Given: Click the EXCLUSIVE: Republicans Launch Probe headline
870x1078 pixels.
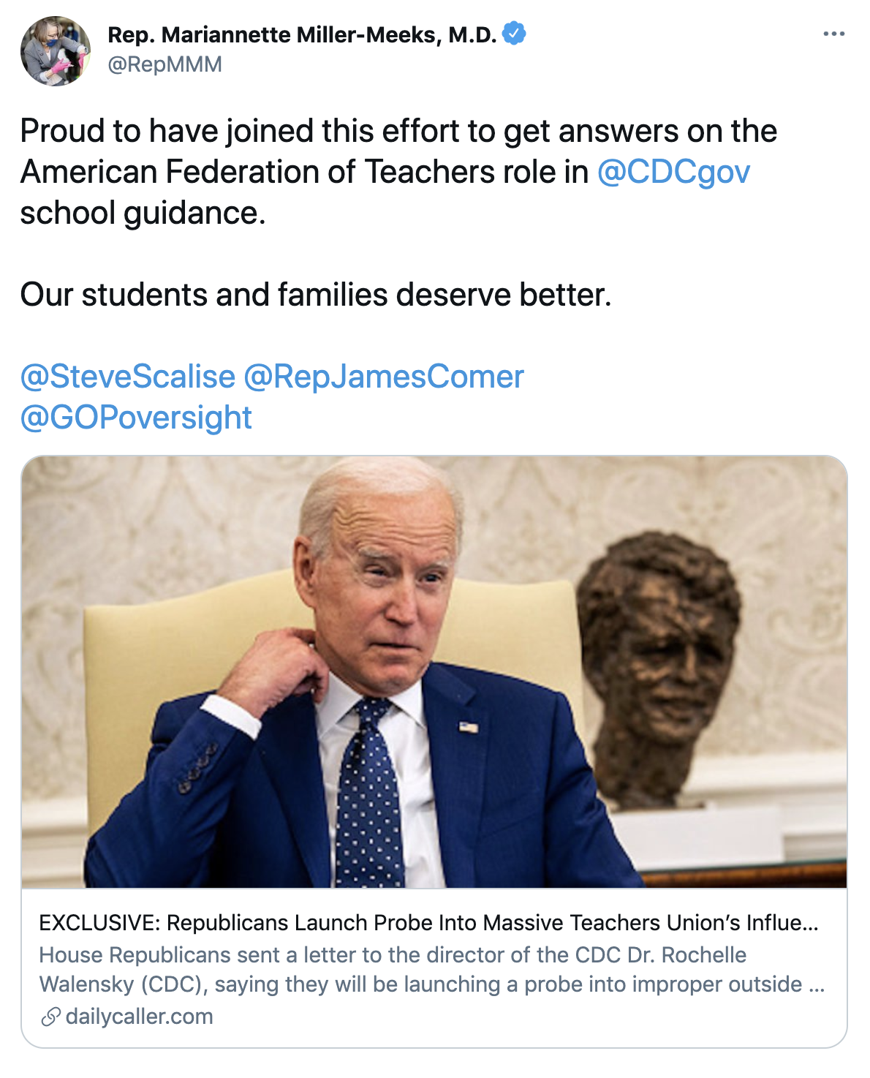Looking at the screenshot, I should 428,923.
